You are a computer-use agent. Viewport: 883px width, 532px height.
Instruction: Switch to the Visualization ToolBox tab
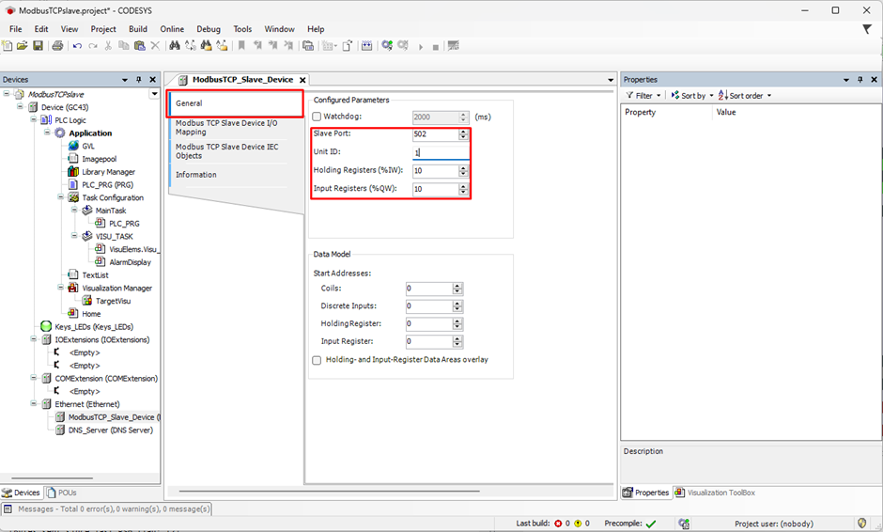(715, 493)
